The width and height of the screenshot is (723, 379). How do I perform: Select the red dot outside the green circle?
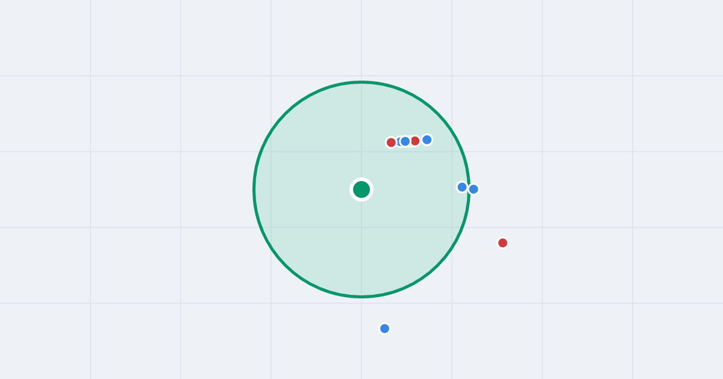pyautogui.click(x=502, y=243)
